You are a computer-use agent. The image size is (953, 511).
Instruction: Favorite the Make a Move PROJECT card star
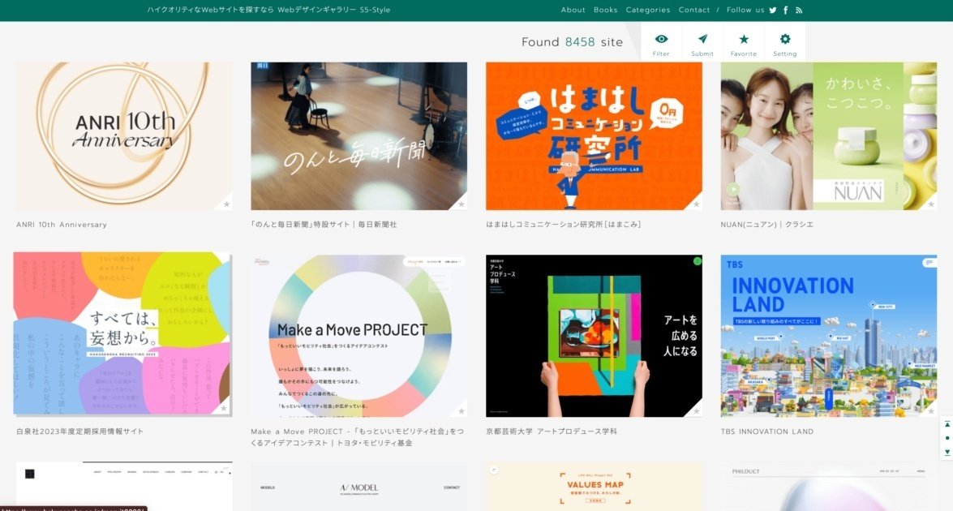pyautogui.click(x=461, y=410)
